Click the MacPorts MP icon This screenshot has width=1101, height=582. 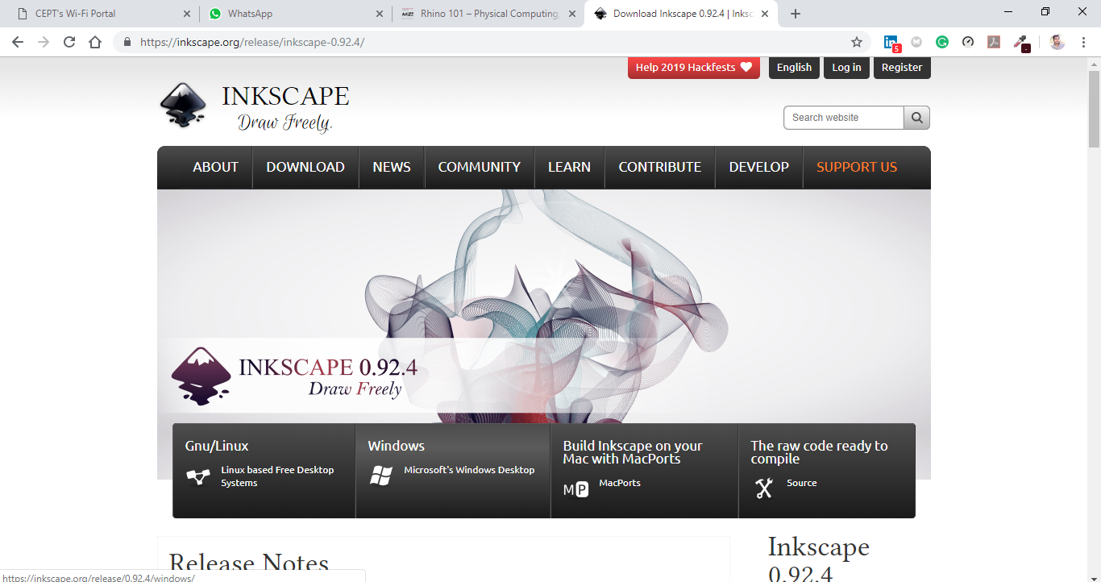tap(575, 489)
